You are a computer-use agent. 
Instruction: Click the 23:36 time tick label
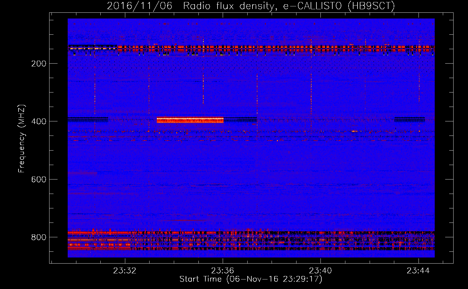[222, 271]
